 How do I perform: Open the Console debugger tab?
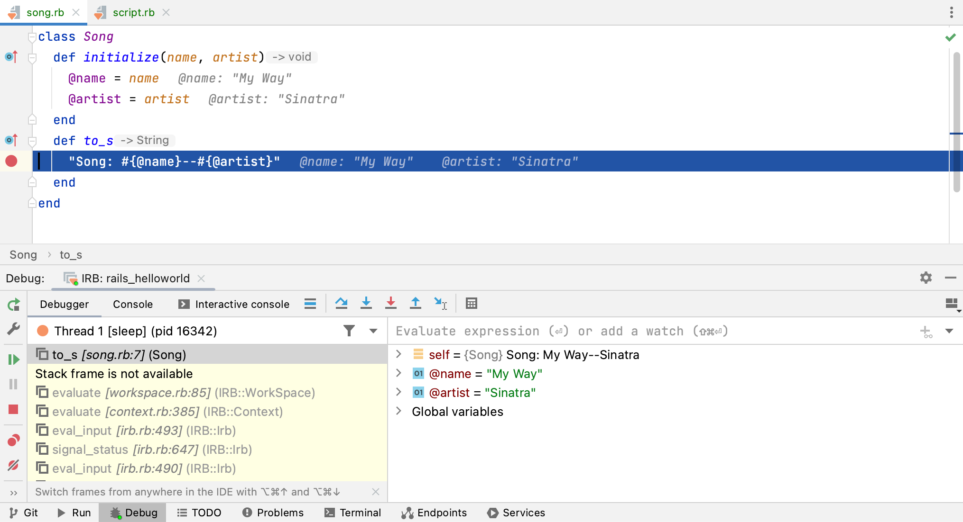(x=132, y=304)
